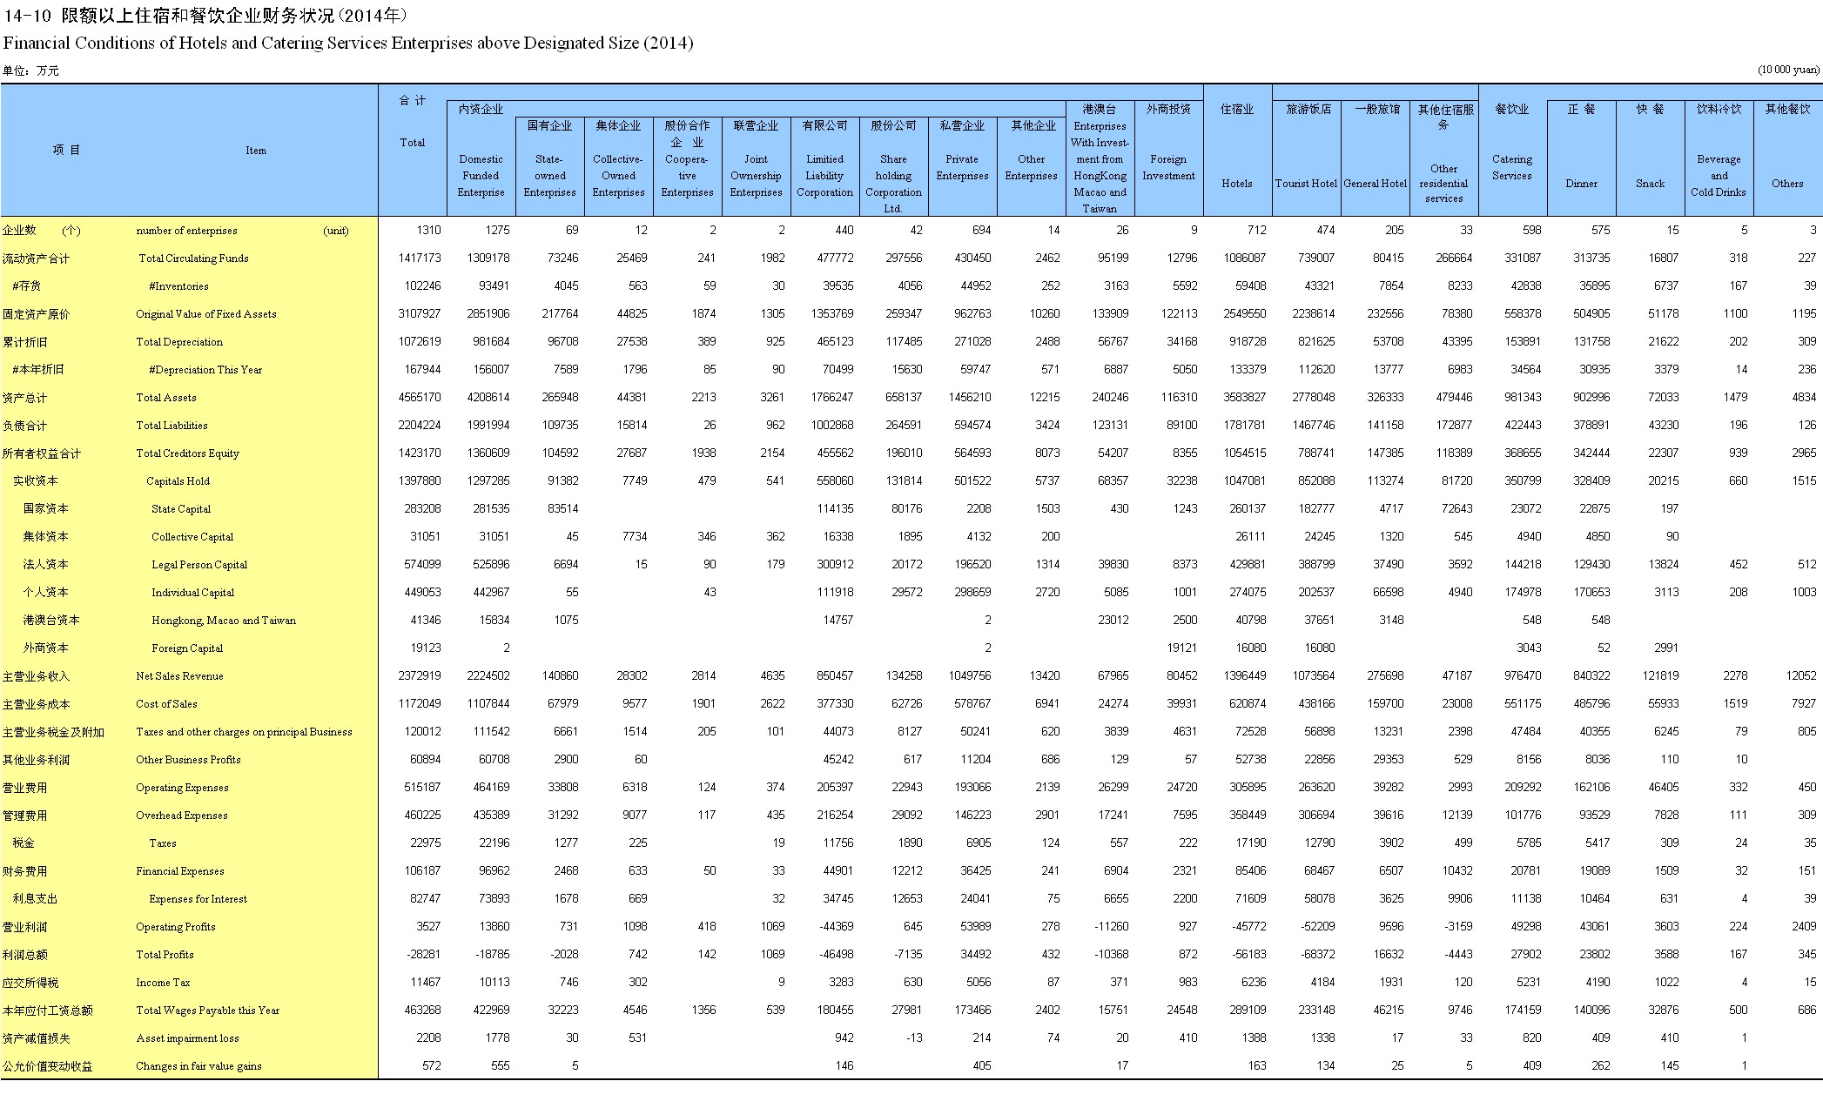The width and height of the screenshot is (1823, 1108).
Task: Select Total Assets total cell 4565170
Action: click(420, 398)
